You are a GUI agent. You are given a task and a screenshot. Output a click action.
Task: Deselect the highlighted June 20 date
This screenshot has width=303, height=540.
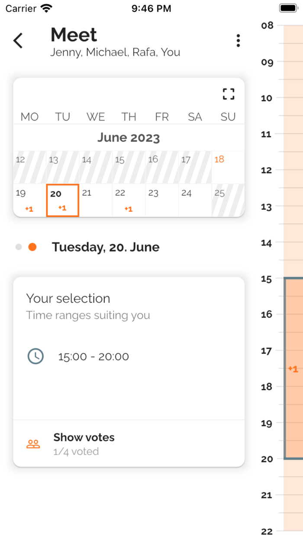[x=62, y=200]
